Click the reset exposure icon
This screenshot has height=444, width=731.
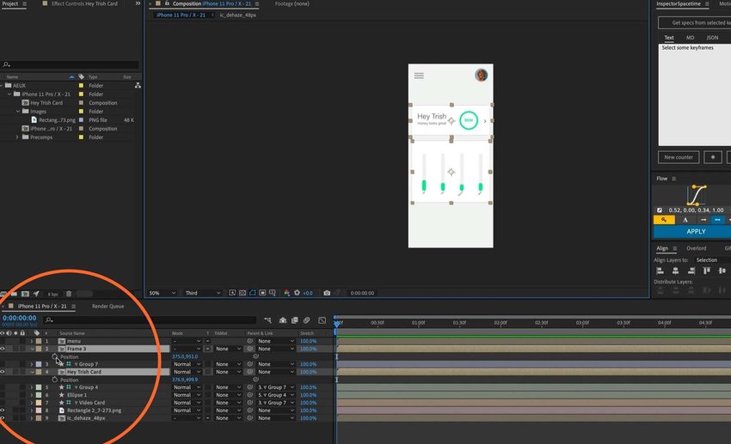click(297, 293)
